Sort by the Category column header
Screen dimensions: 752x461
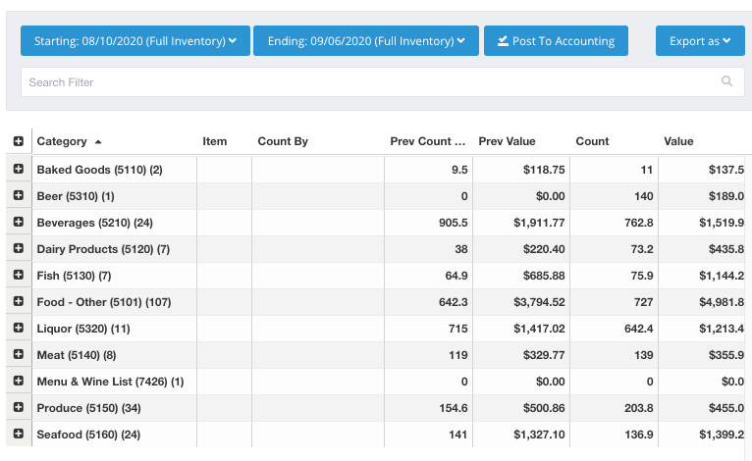[62, 142]
